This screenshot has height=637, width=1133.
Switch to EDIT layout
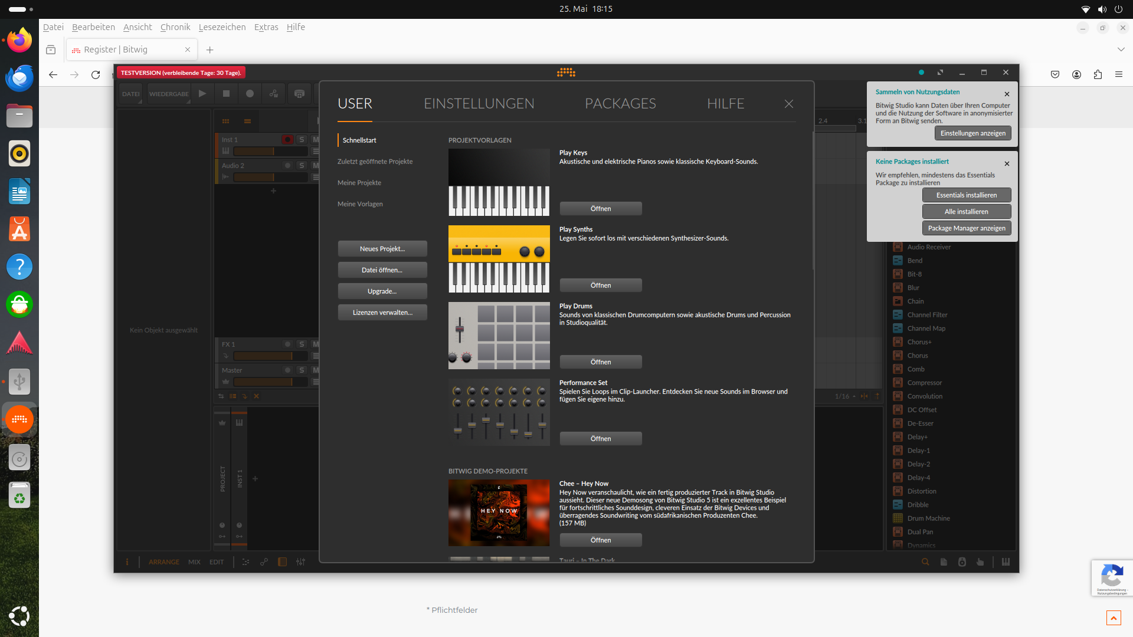tap(217, 562)
